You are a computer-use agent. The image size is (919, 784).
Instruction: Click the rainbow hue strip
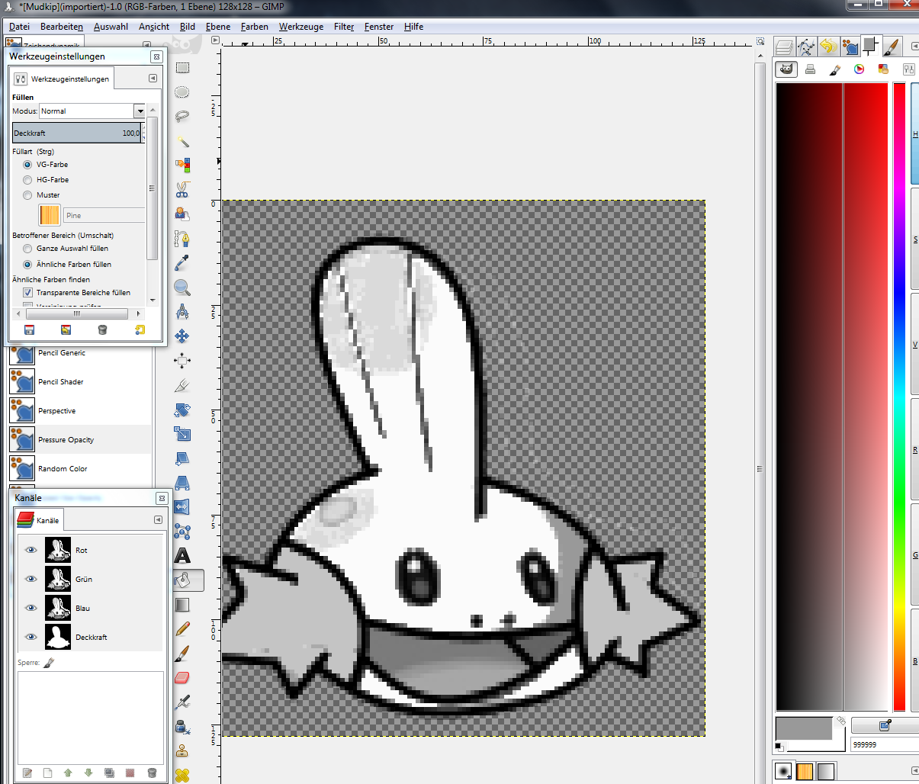(x=899, y=397)
